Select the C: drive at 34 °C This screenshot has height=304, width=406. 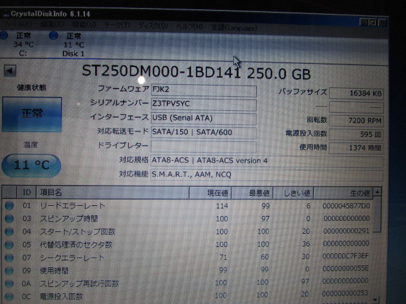point(23,44)
